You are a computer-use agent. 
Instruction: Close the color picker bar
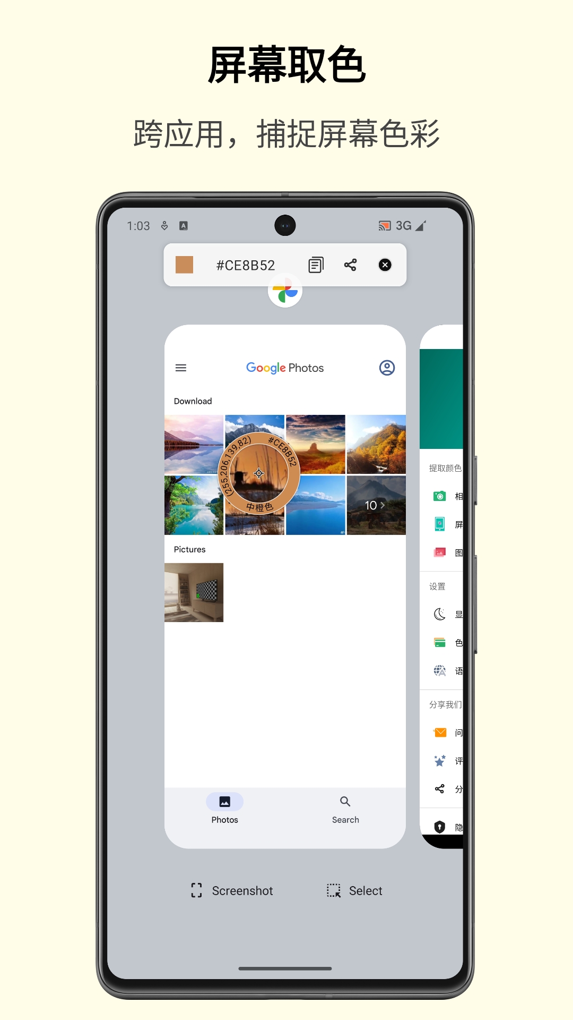pos(385,265)
